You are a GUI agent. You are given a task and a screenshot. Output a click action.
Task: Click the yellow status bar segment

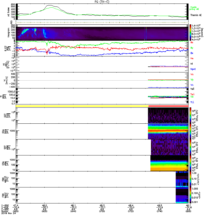coord(82,106)
